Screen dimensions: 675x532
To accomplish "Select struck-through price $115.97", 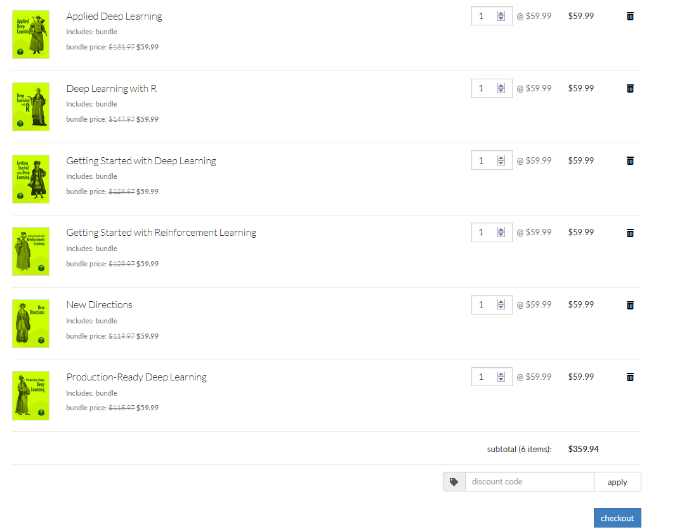I will (121, 408).
